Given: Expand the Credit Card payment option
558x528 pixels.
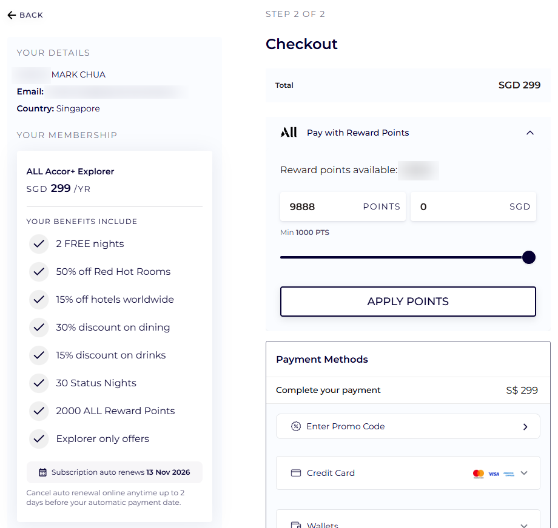Looking at the screenshot, I should point(524,473).
